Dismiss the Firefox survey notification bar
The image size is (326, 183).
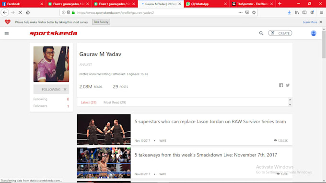click(321, 22)
